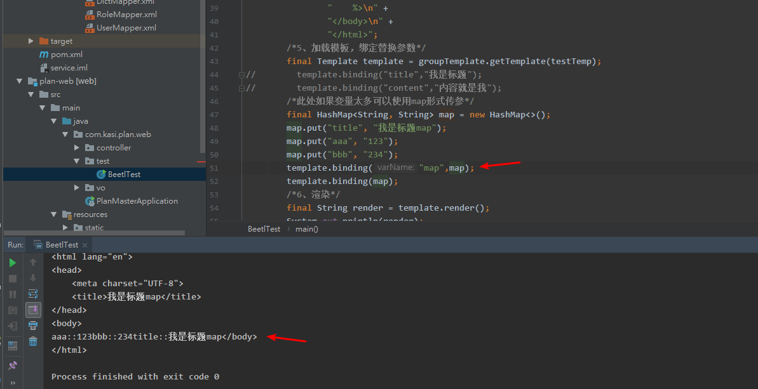Image resolution: width=758 pixels, height=389 pixels.
Task: Click the Pause output icon
Action: pyautogui.click(x=13, y=294)
